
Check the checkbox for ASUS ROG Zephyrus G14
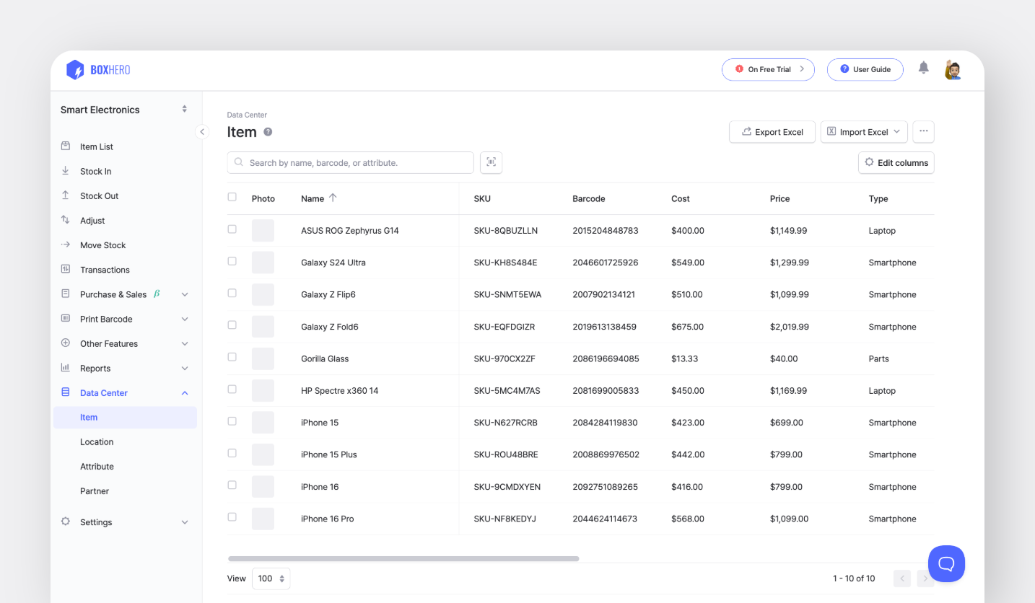pyautogui.click(x=232, y=229)
